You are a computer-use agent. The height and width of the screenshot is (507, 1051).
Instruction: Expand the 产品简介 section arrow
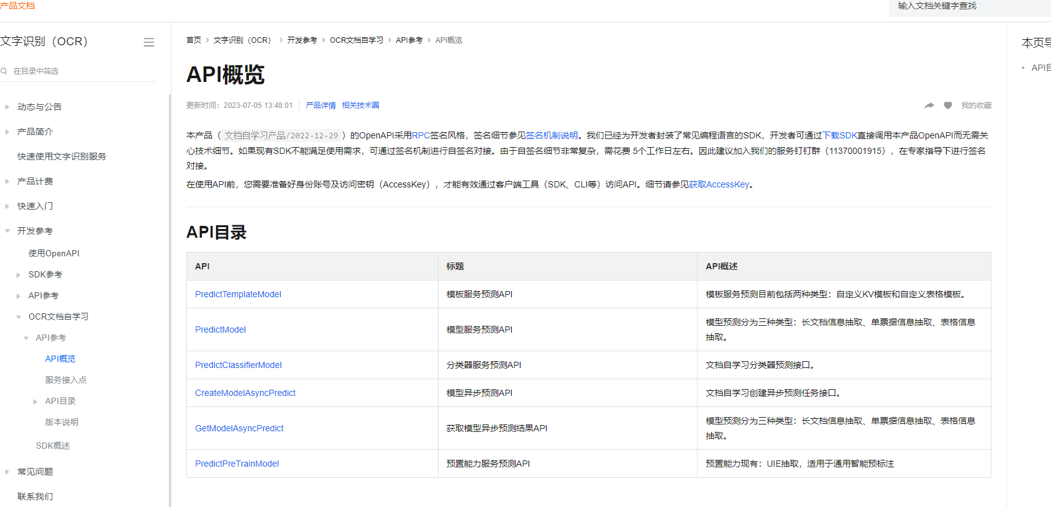pyautogui.click(x=7, y=132)
